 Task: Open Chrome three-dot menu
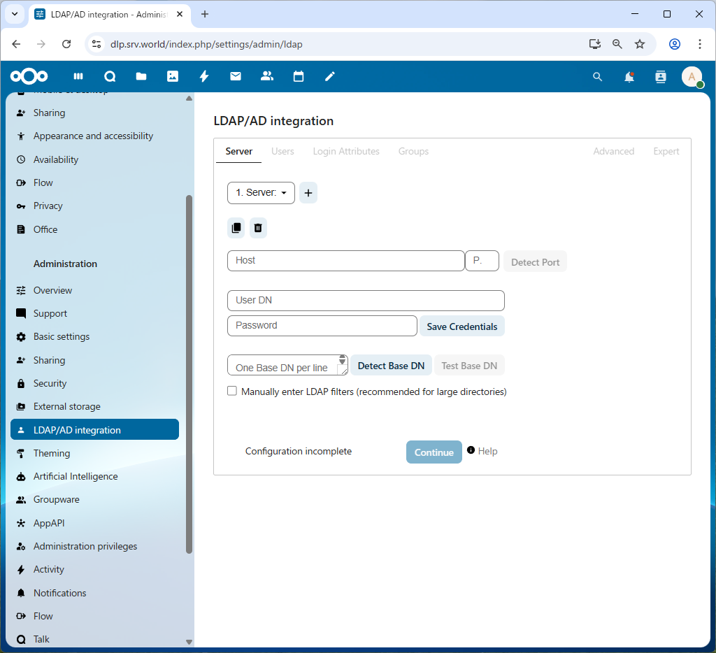pos(699,44)
